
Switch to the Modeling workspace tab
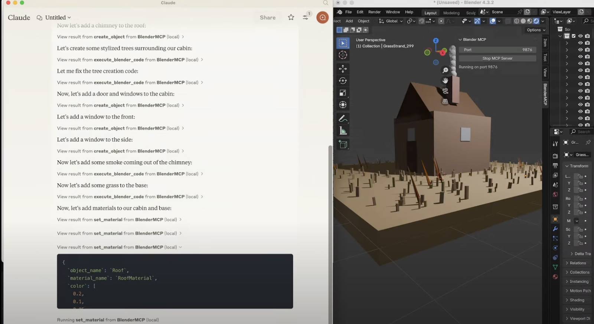pyautogui.click(x=451, y=13)
